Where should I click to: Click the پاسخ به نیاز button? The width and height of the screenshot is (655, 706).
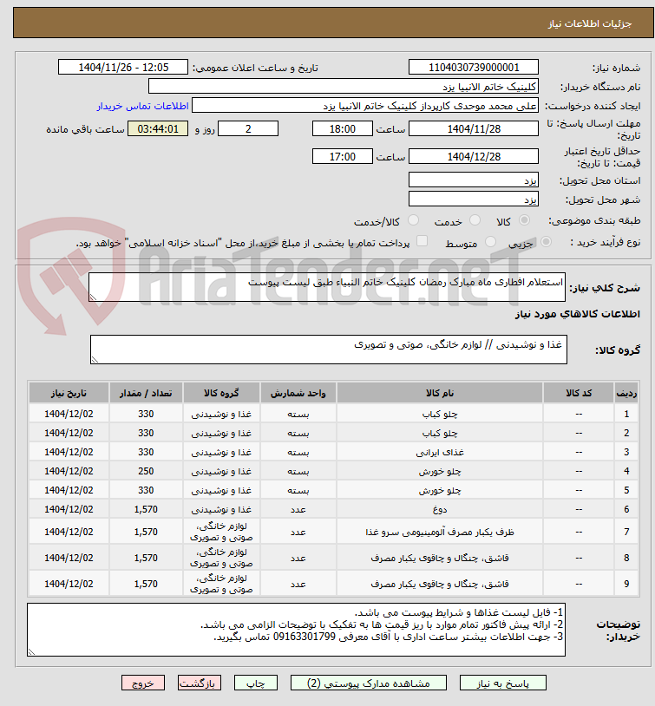coord(502,683)
